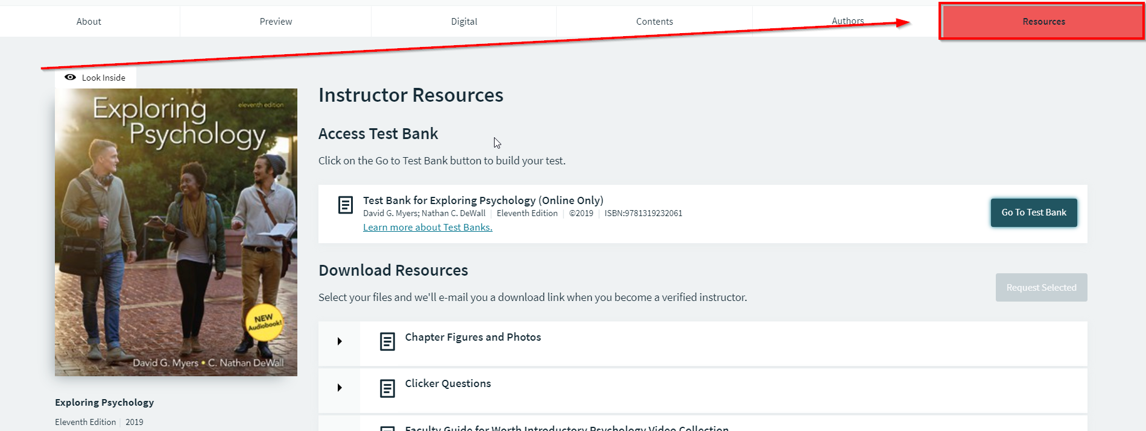Collapse the Chapter Figures disclosure triangle
Image resolution: width=1146 pixels, height=431 pixels.
coord(339,341)
